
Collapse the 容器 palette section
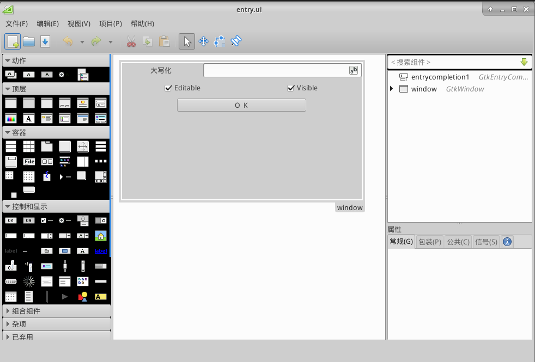pos(7,132)
